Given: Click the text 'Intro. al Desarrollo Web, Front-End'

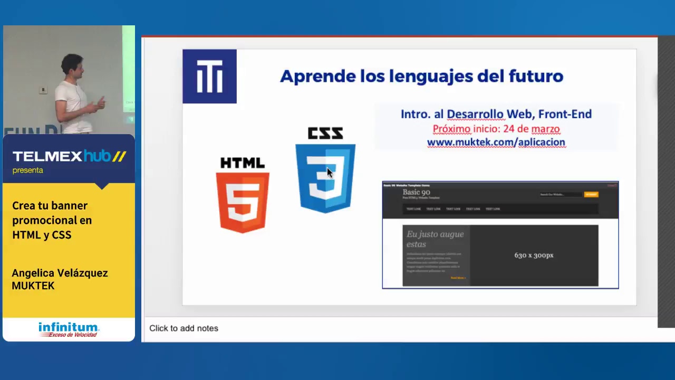Looking at the screenshot, I should (496, 114).
